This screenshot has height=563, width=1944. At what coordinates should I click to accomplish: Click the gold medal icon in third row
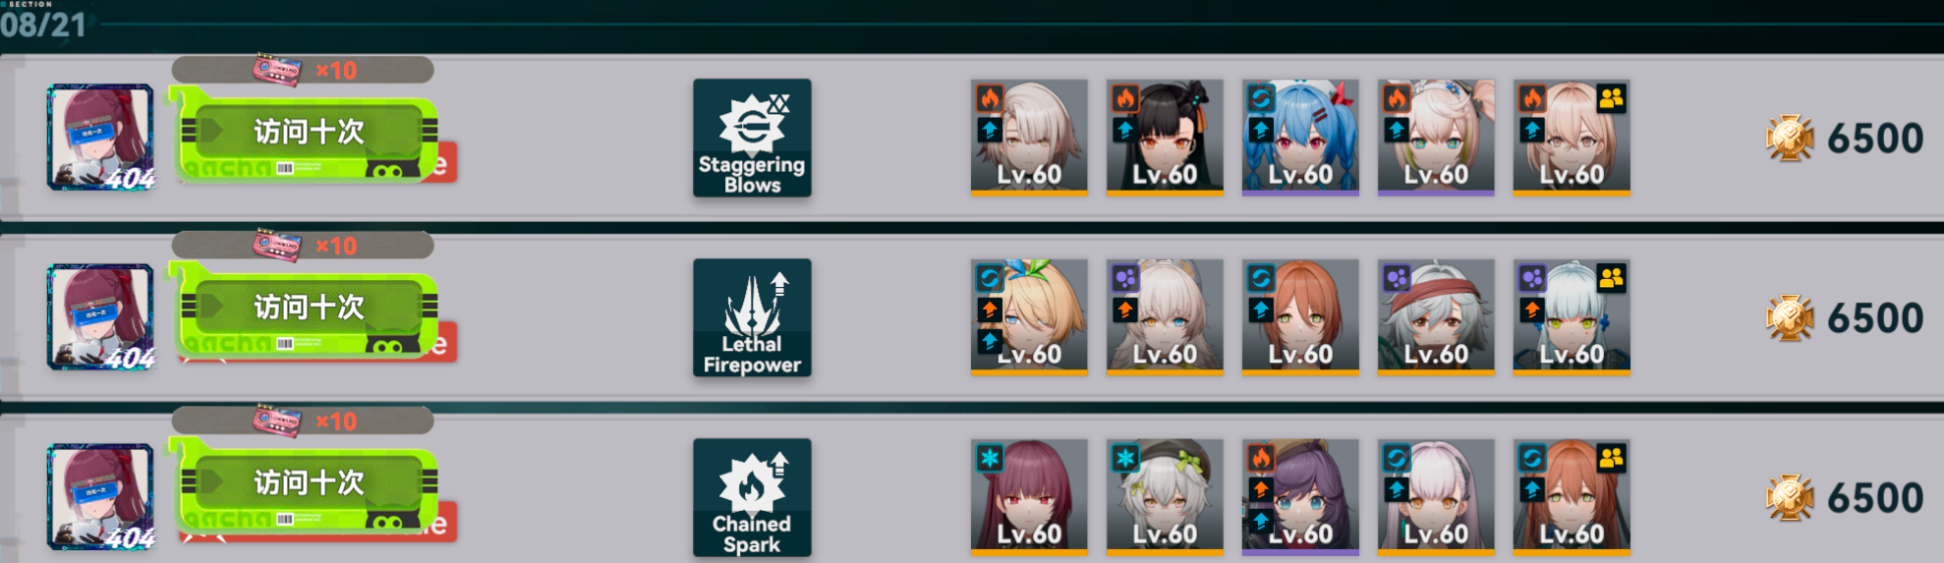pyautogui.click(x=1790, y=498)
